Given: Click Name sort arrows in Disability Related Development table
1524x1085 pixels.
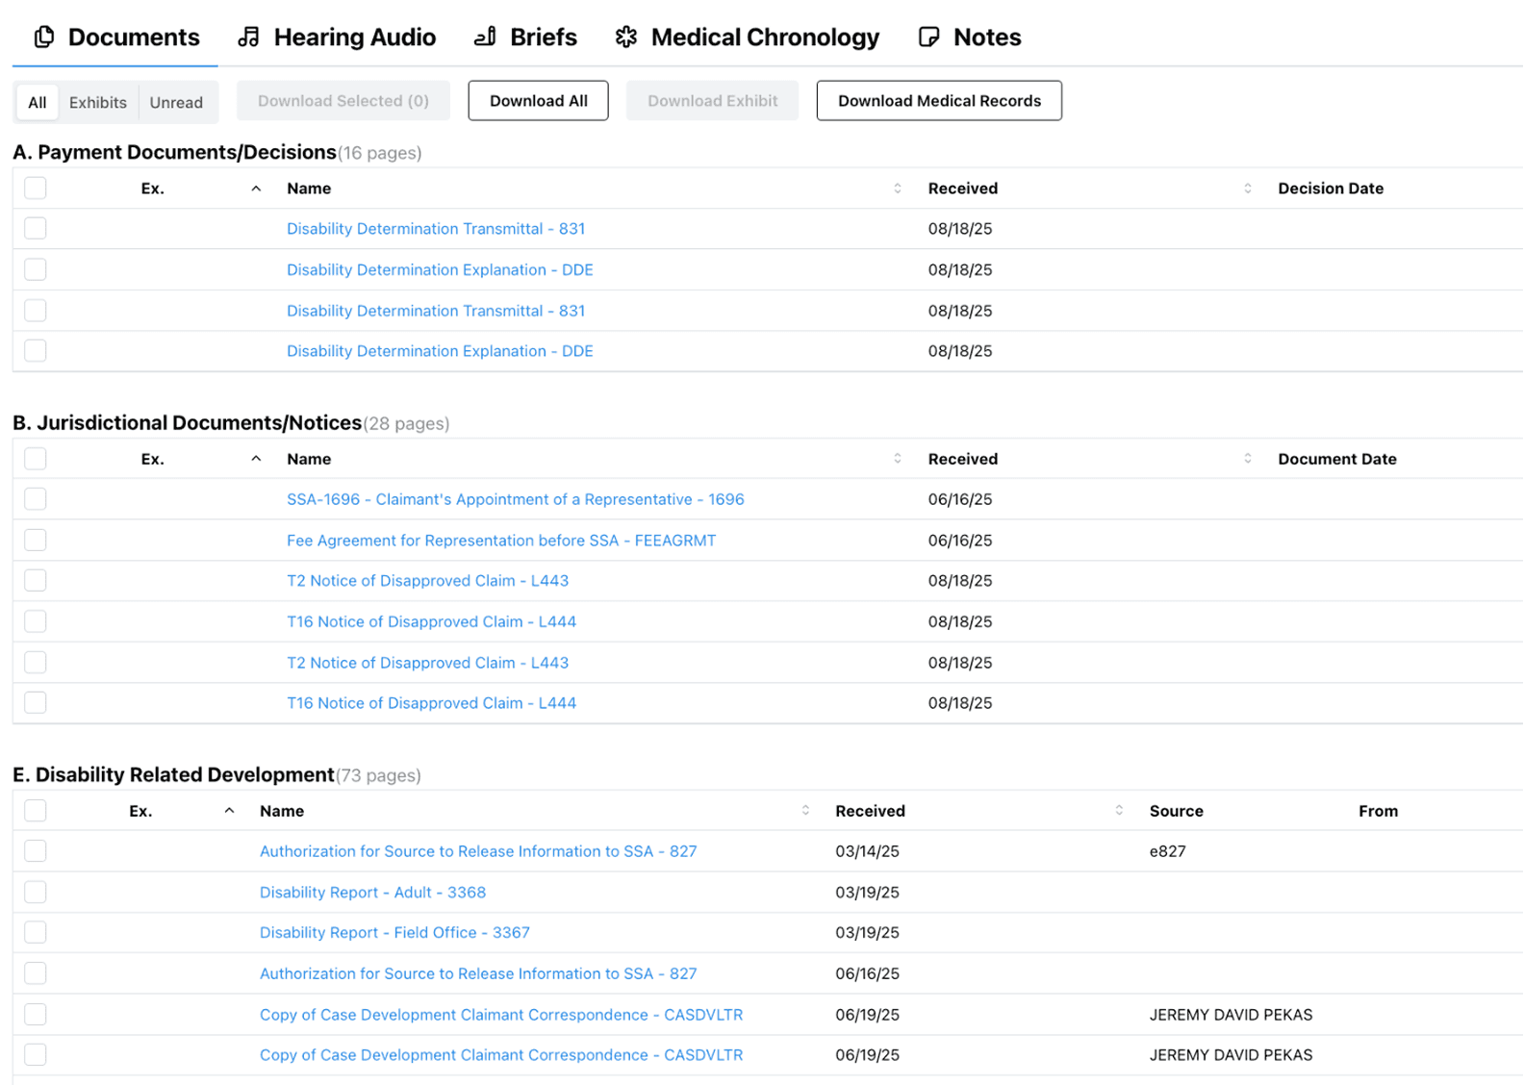Looking at the screenshot, I should click(805, 811).
